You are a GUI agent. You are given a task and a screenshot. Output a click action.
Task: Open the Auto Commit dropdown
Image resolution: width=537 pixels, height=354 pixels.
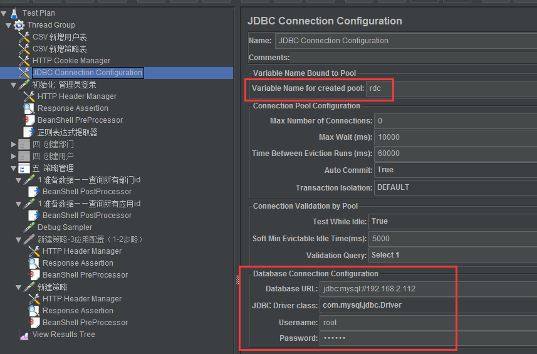[455, 170]
